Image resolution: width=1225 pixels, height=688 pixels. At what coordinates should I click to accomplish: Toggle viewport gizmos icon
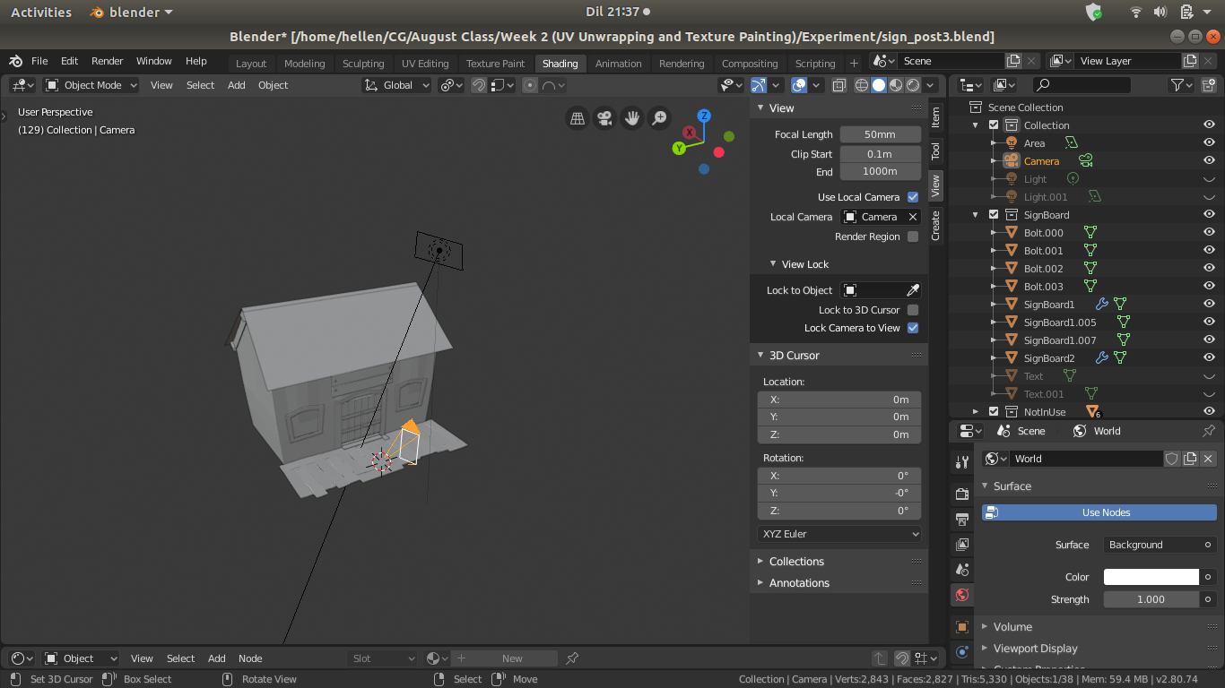[x=759, y=85]
